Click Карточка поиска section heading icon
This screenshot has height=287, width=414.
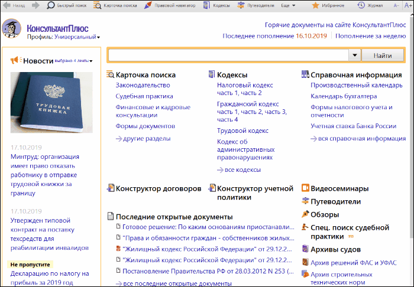pyautogui.click(x=111, y=74)
